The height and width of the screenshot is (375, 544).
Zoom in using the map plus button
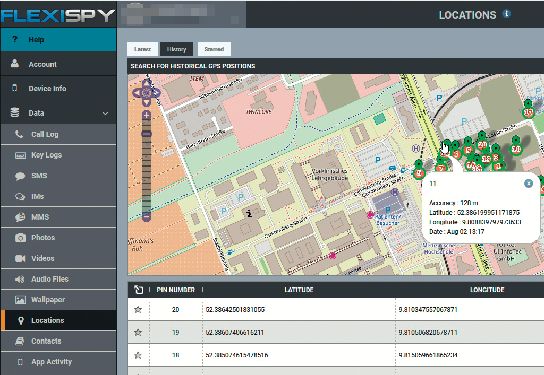(x=147, y=115)
